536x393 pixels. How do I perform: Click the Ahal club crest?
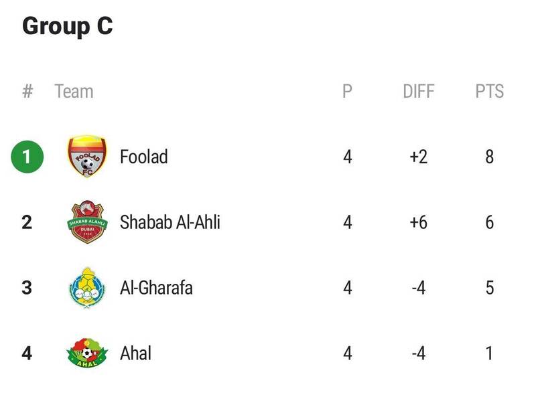click(x=87, y=353)
